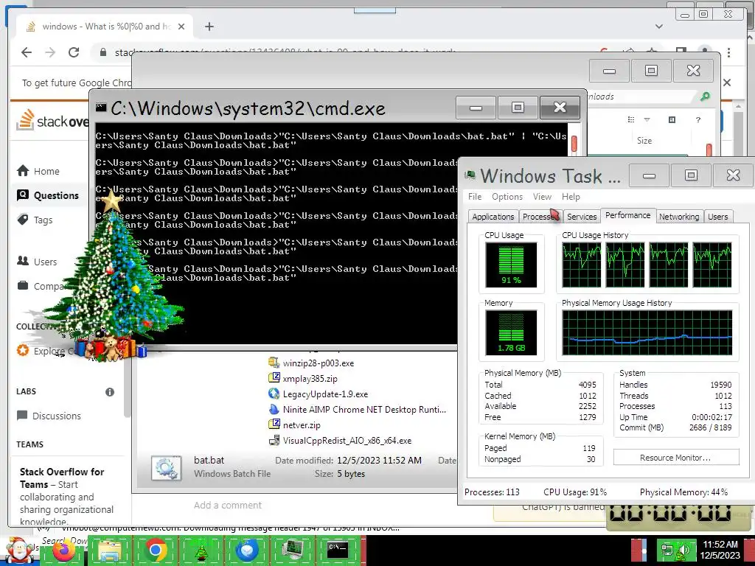The image size is (755, 566).
Task: Click the Memory 1.78 GB gauge
Action: (x=511, y=332)
